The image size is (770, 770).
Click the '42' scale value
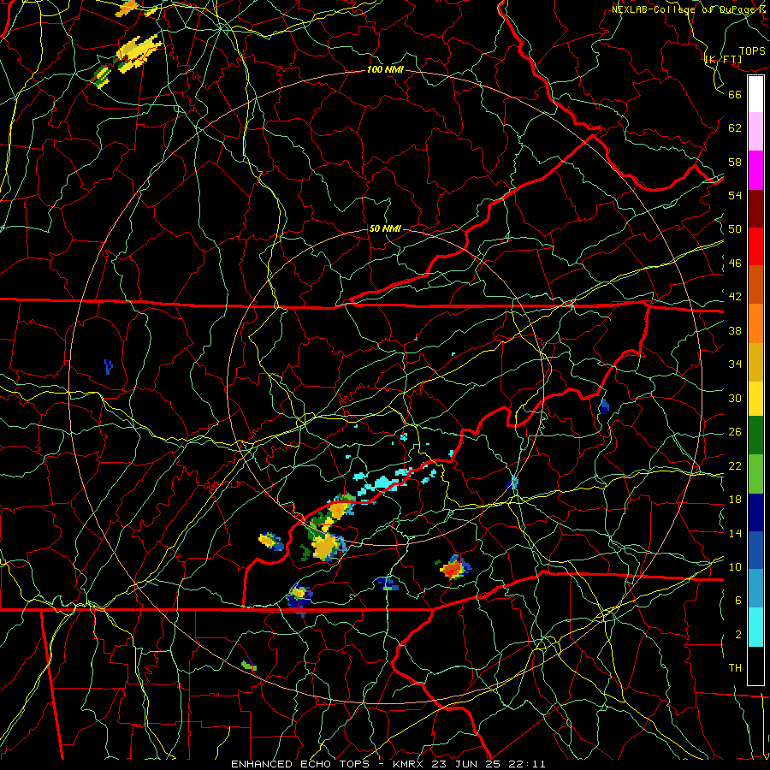[735, 297]
